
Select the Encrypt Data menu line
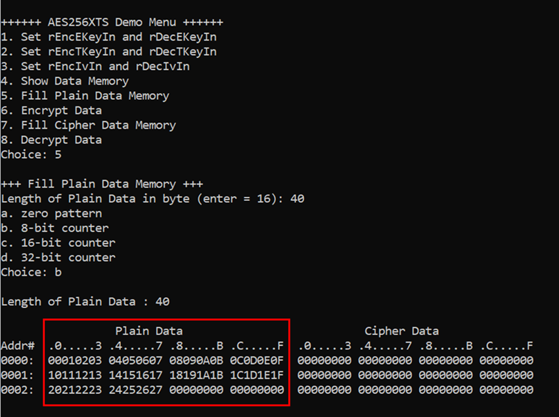click(51, 110)
